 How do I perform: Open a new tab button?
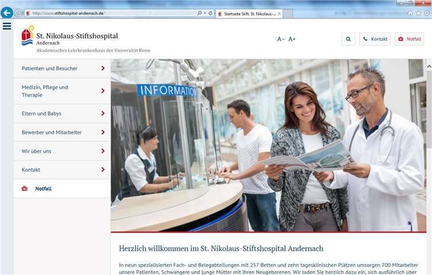288,14
